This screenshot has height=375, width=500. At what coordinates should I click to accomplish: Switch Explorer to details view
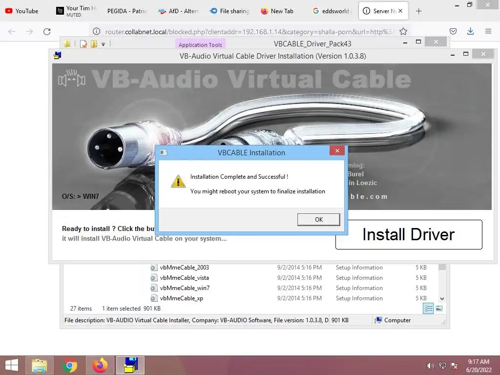click(428, 309)
